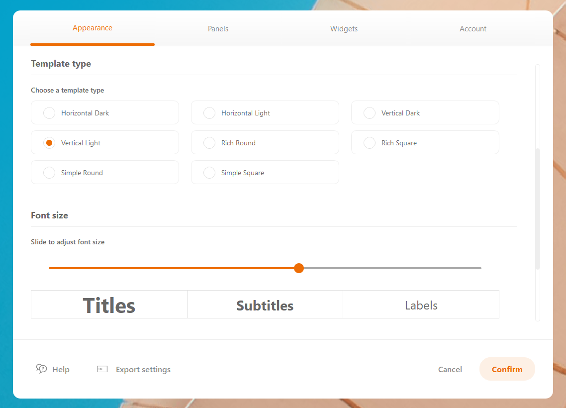
Task: Choose the Vertical Dark template
Action: [x=370, y=113]
